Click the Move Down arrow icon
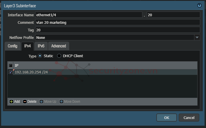This screenshot has height=128, width=206. (61, 102)
